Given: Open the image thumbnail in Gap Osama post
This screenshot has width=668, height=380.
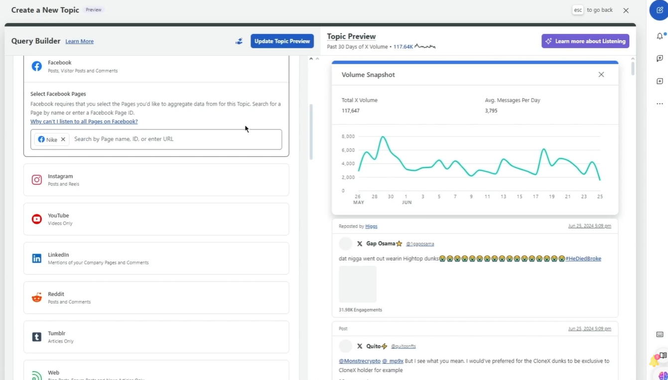Looking at the screenshot, I should coord(358,284).
